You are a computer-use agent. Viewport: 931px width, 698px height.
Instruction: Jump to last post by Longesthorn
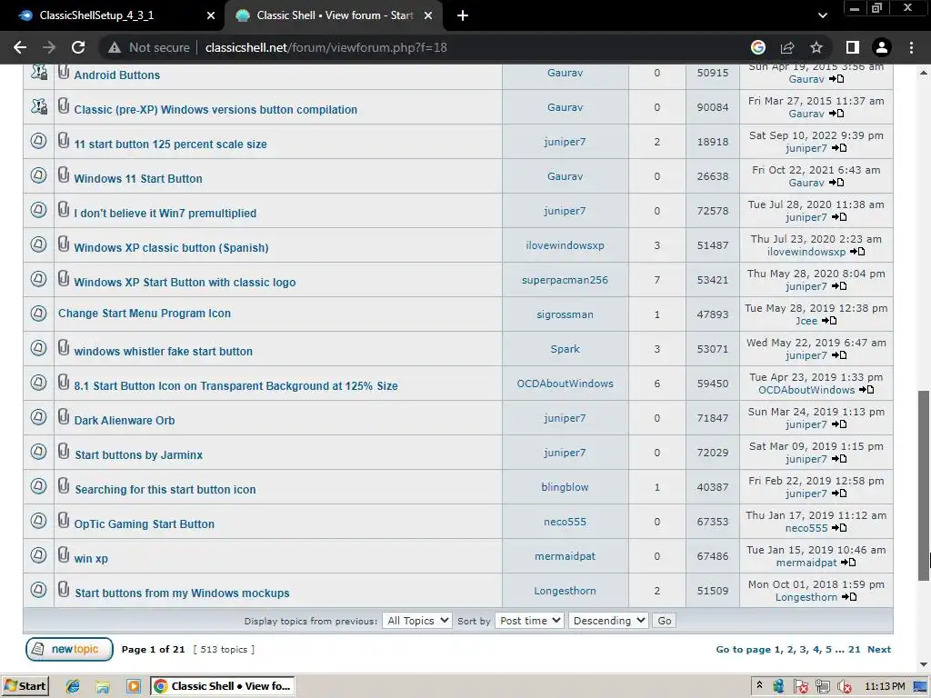(x=849, y=596)
